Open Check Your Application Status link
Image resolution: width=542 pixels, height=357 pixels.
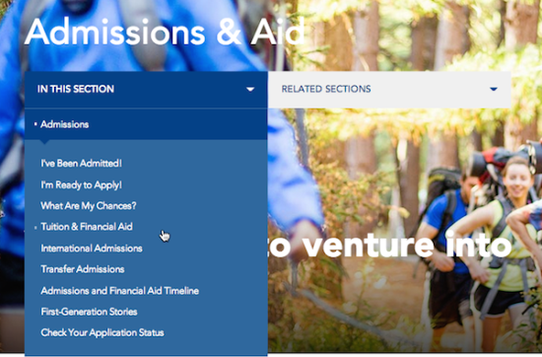[x=102, y=332]
